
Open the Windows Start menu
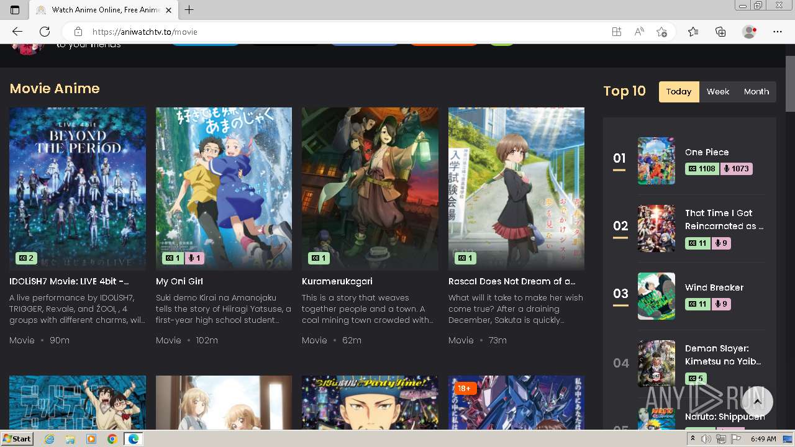[17, 439]
